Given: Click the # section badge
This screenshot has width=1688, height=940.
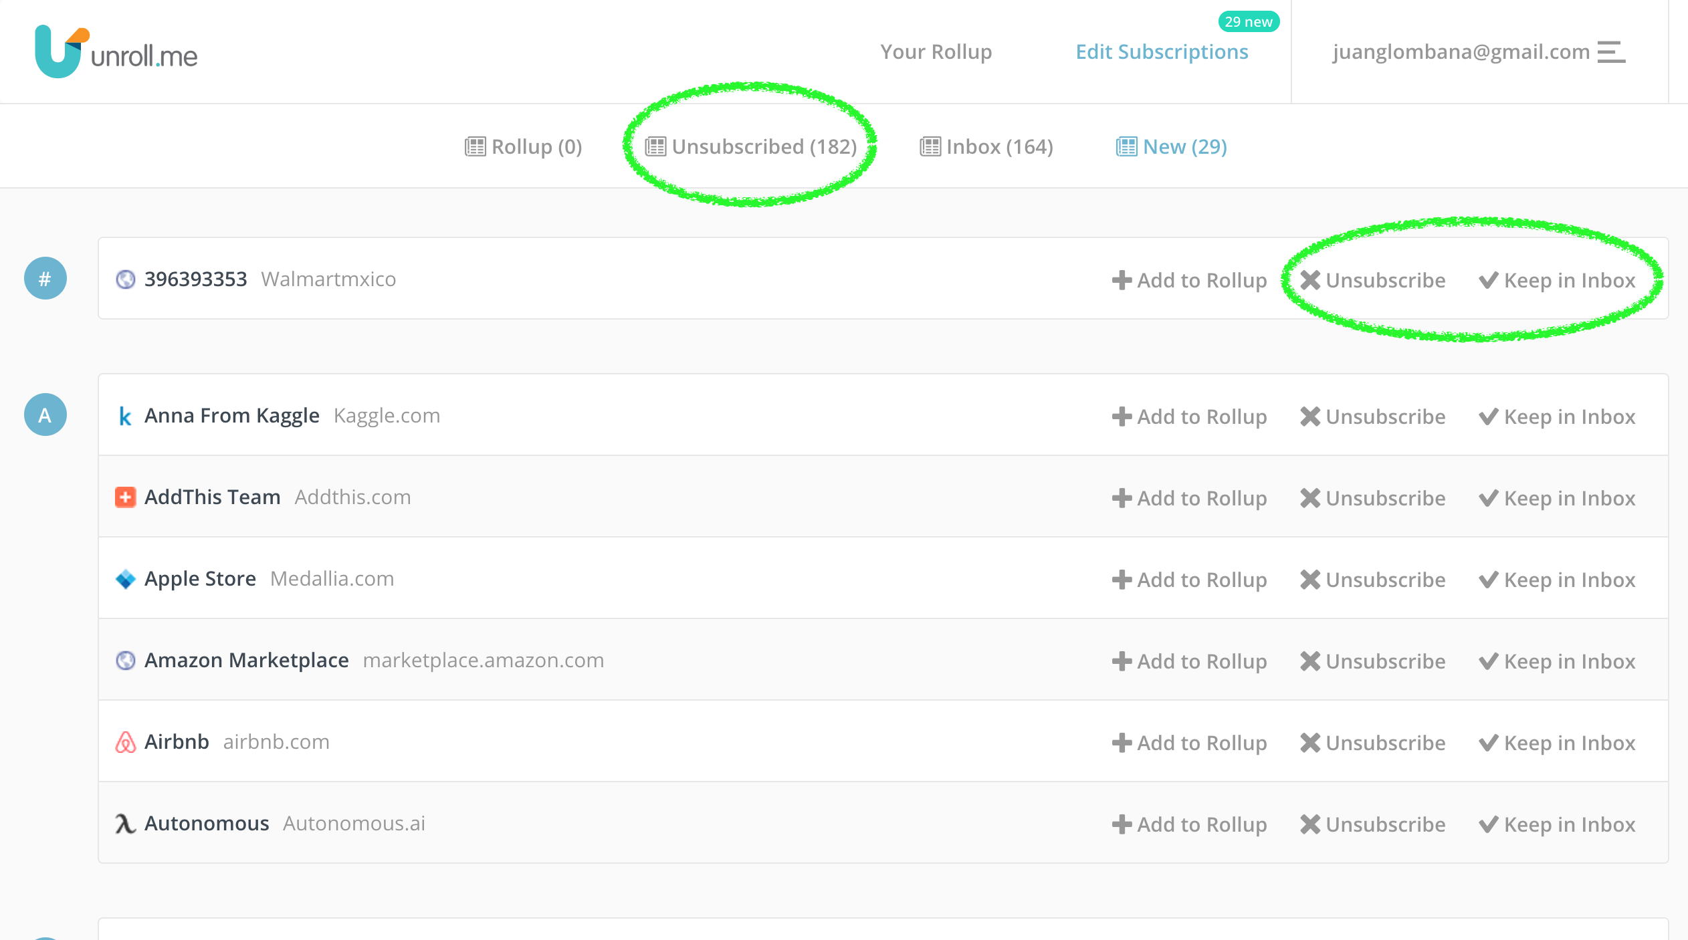Looking at the screenshot, I should 45,278.
